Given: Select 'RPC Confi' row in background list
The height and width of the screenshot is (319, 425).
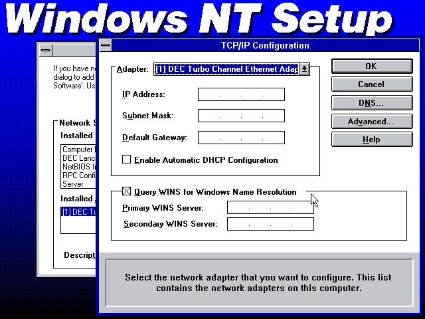Looking at the screenshot, I should coord(78,175).
